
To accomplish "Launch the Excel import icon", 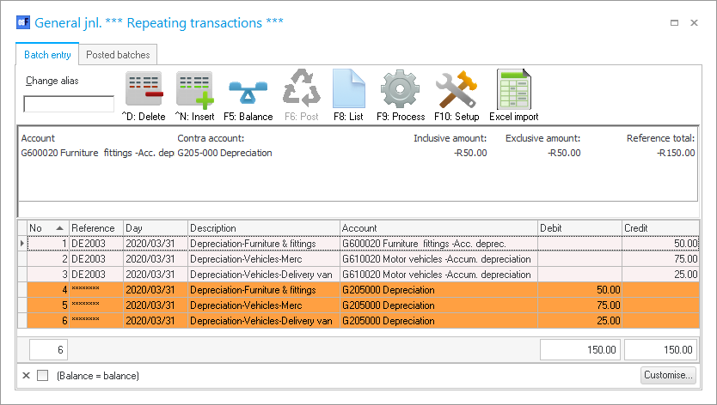I will click(513, 89).
